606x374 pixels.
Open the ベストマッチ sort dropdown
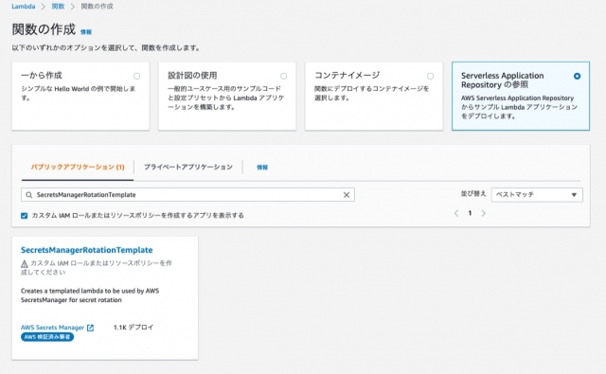(537, 195)
